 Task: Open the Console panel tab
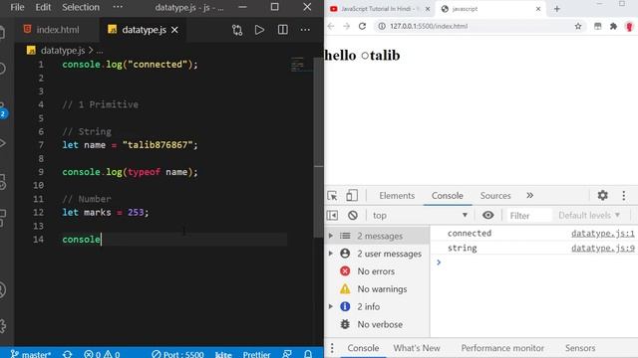coord(448,196)
